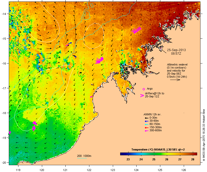Image resolution: width=207 pixels, height=172 pixels.
Task: Click the 0-30m depth label
Action: point(153,118)
